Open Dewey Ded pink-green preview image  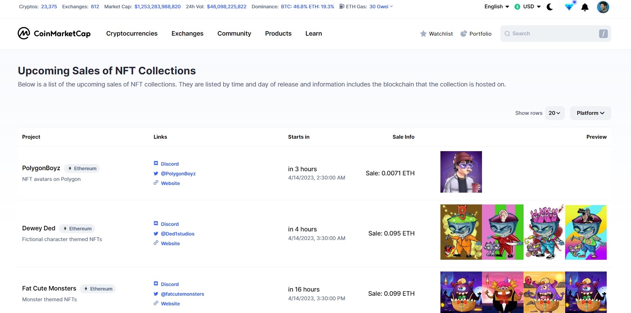(503, 232)
